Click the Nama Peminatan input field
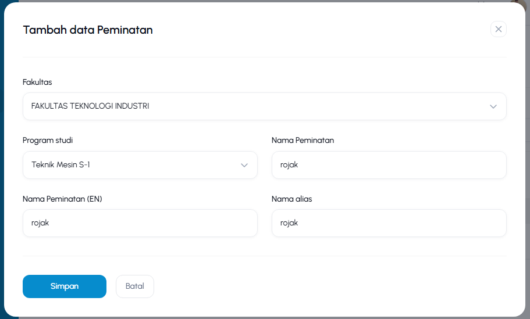This screenshot has height=319, width=530. pyautogui.click(x=389, y=165)
